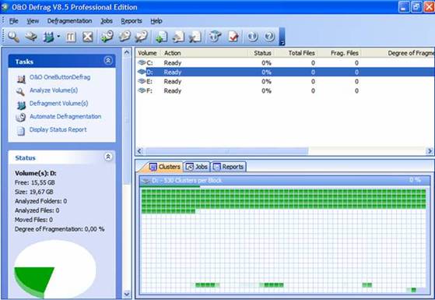The width and height of the screenshot is (435, 300).
Task: Select volume F: in the list
Action: click(285, 91)
